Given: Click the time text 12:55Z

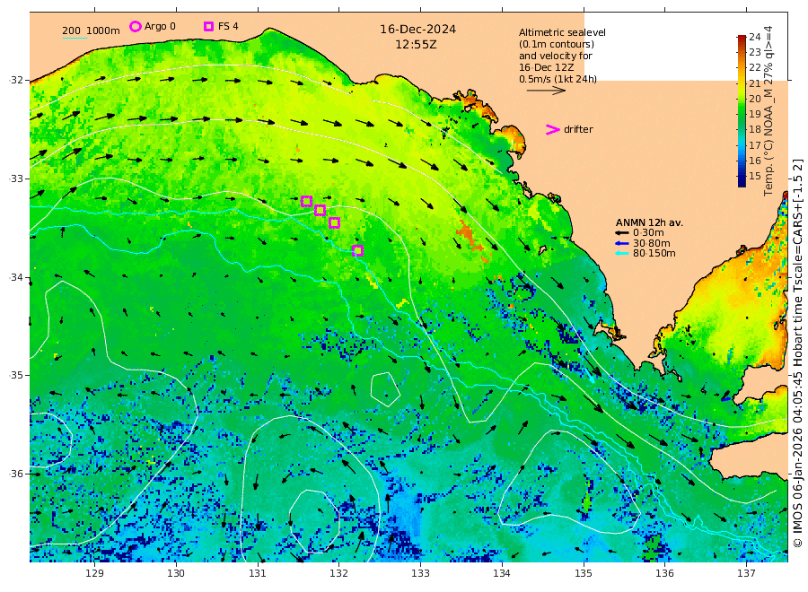Looking at the screenshot, I should click(x=416, y=45).
